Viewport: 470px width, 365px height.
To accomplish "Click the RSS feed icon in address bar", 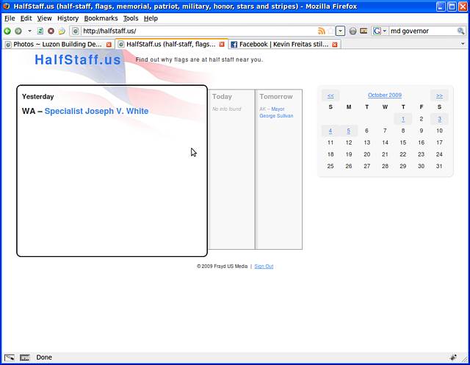I will 321,31.
